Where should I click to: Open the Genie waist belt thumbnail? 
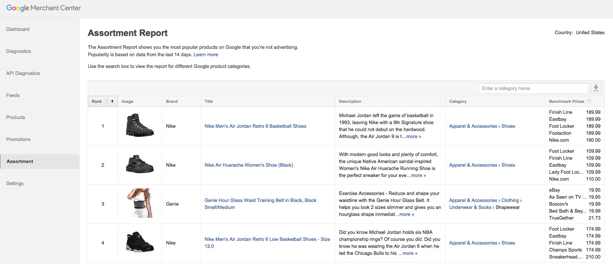coord(140,203)
